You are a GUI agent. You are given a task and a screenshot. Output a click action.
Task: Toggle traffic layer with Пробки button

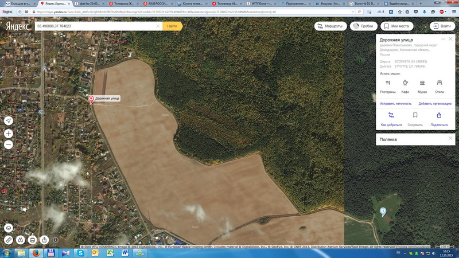coord(363,26)
